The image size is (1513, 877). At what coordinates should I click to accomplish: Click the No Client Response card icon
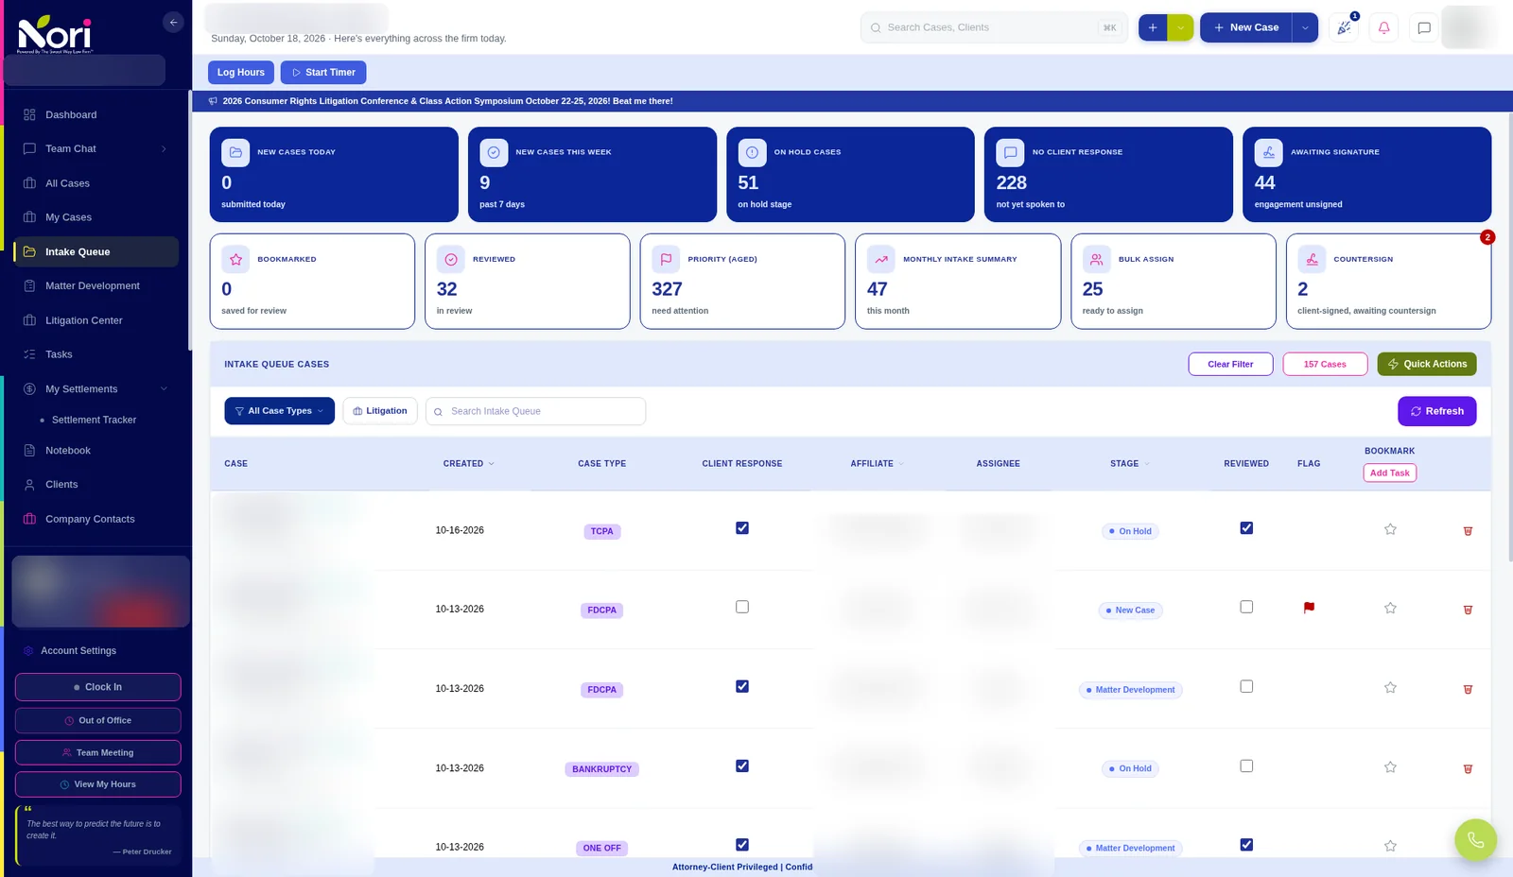1010,152
